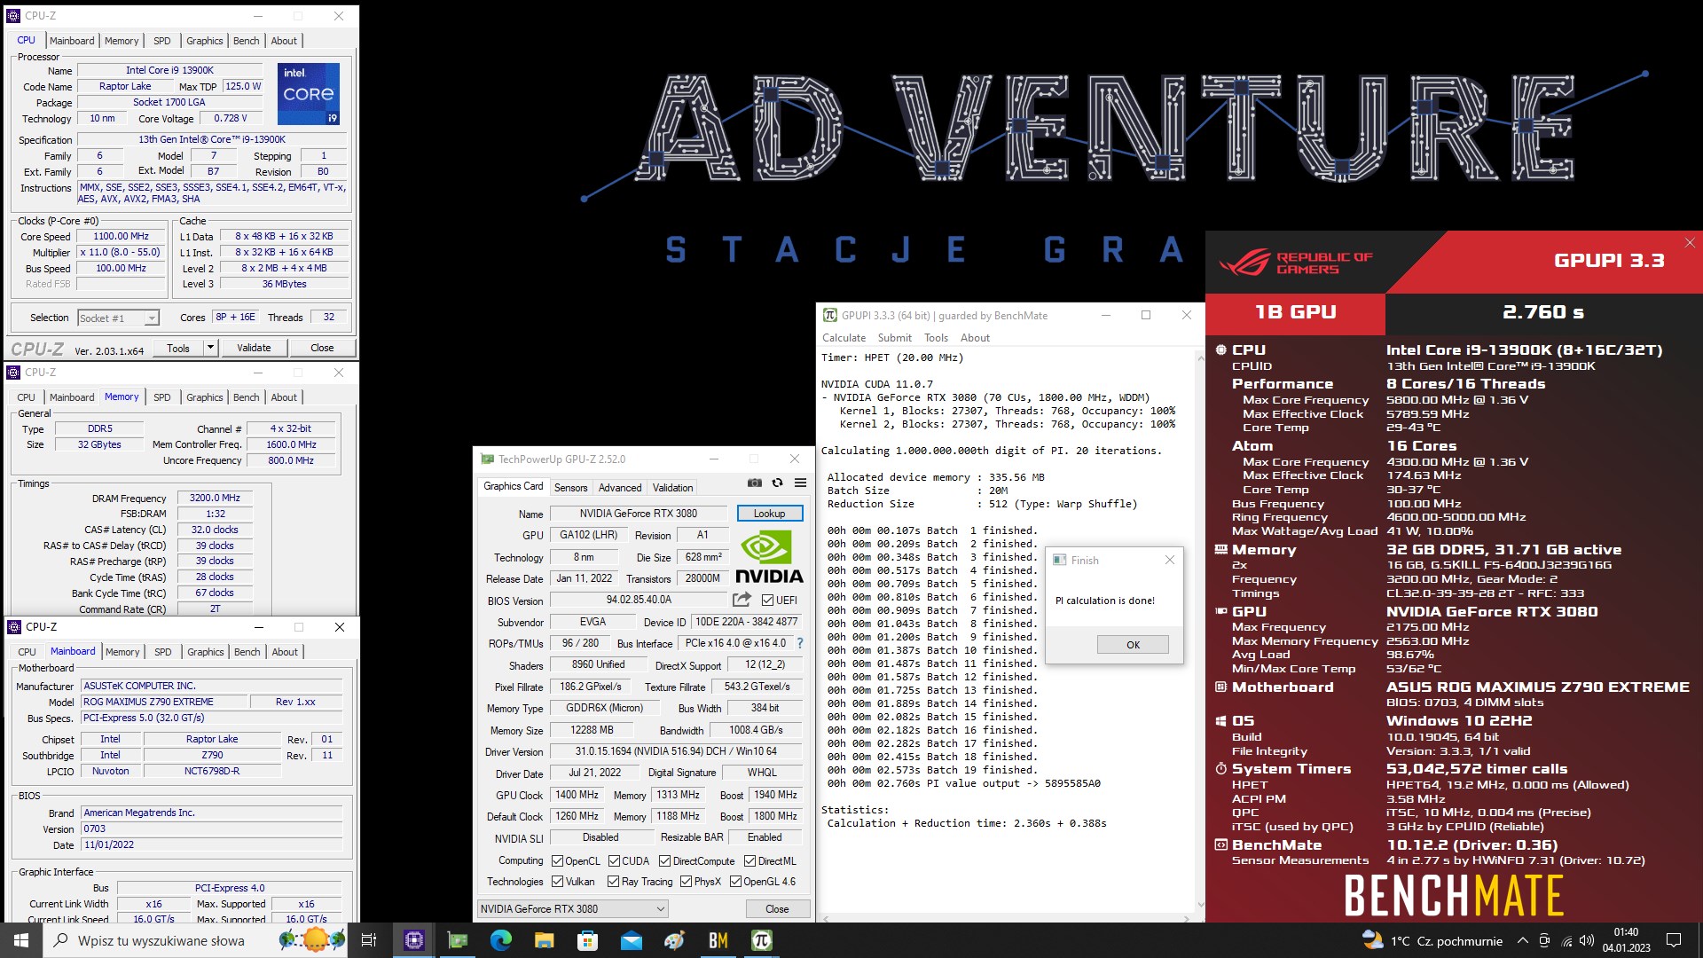Open the weather widget on the taskbar
This screenshot has height=958, width=1703.
coord(1432,940)
